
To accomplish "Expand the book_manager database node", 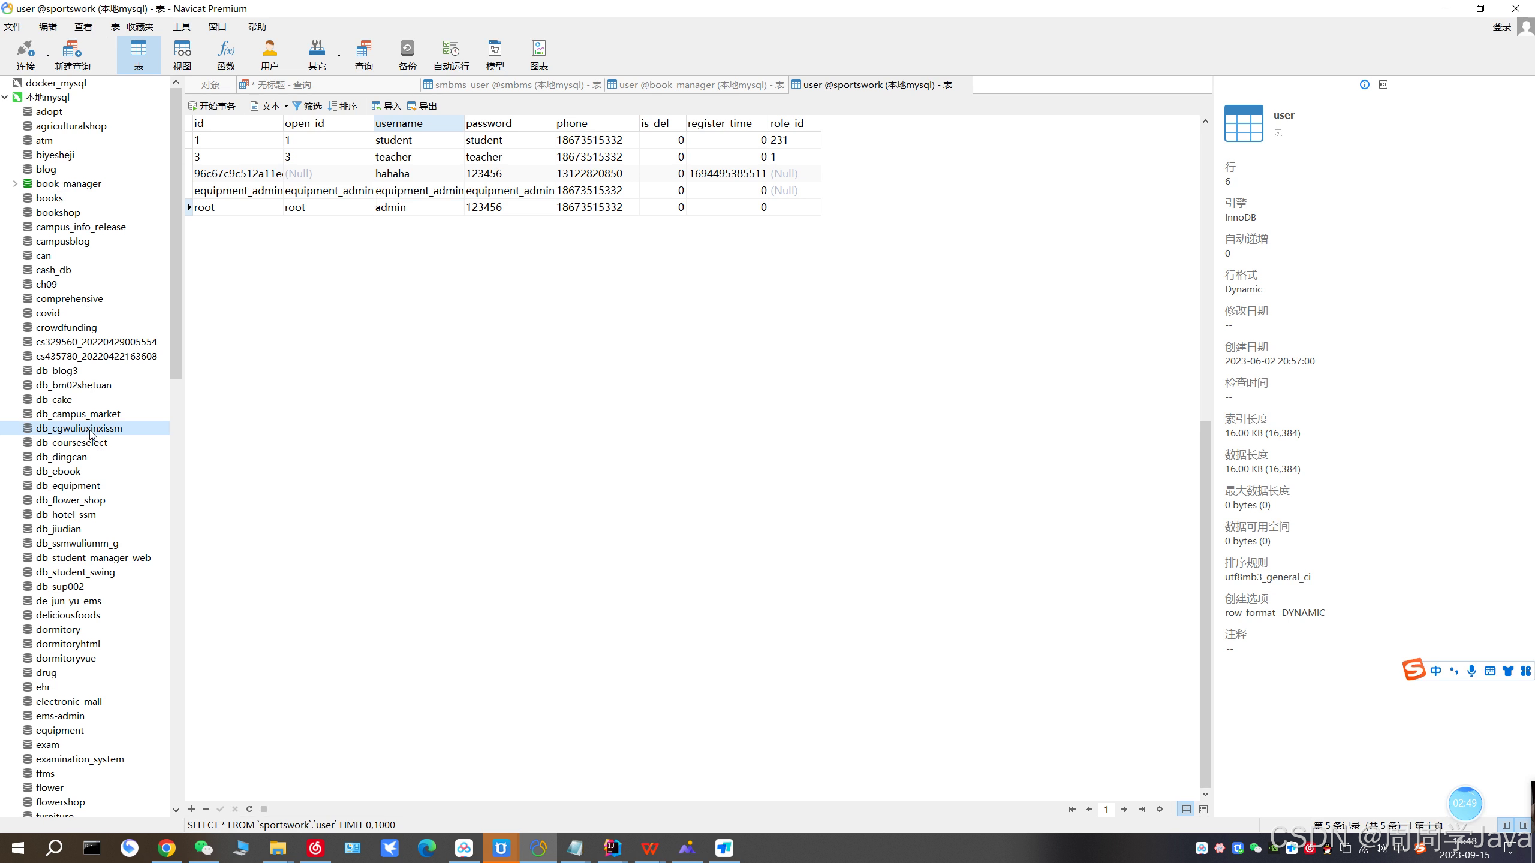I will pyautogui.click(x=15, y=184).
